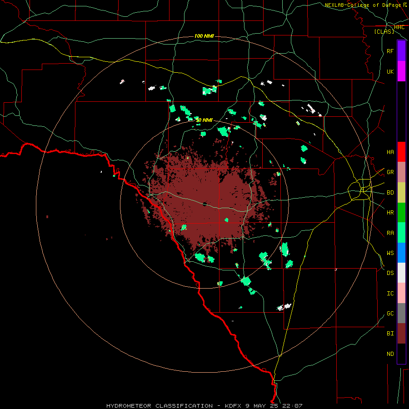This screenshot has height=409, width=409.
Task: Click the pink IC ice crystals swatch
Action: [401, 293]
